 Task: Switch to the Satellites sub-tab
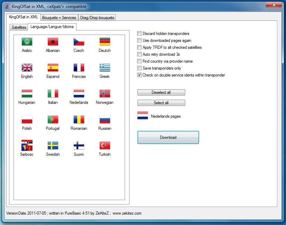tap(19, 27)
